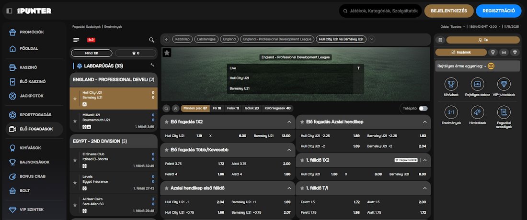Collapse the Élő fogadás 1X2 market
This screenshot has width=527, height=220.
pyautogui.click(x=289, y=122)
